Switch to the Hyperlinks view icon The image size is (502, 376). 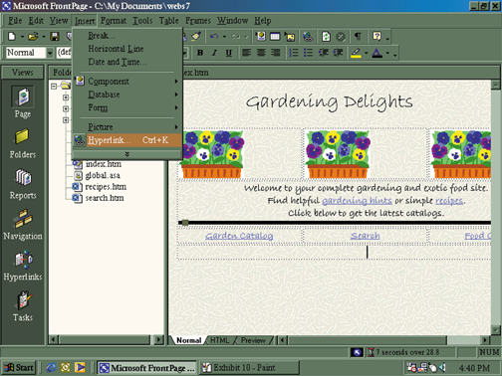coord(23,260)
